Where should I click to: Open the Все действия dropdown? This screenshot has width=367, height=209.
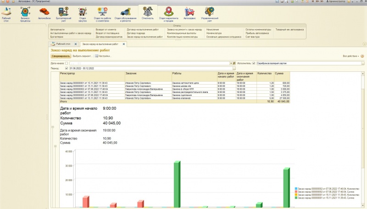[350, 56]
